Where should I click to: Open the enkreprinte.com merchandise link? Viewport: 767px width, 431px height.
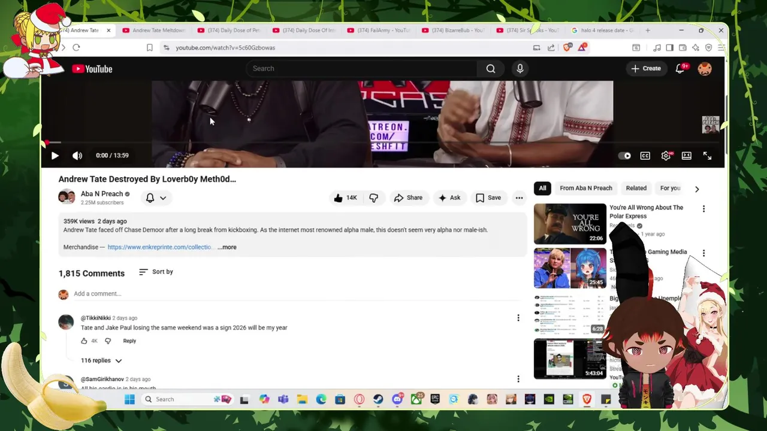click(x=159, y=247)
